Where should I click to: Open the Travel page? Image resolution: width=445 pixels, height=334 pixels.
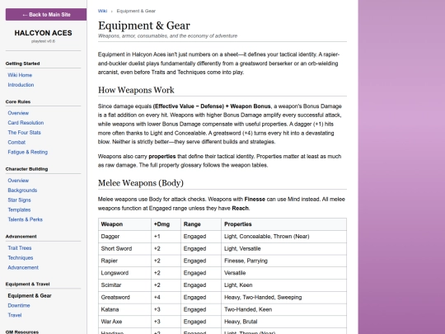tap(15, 315)
